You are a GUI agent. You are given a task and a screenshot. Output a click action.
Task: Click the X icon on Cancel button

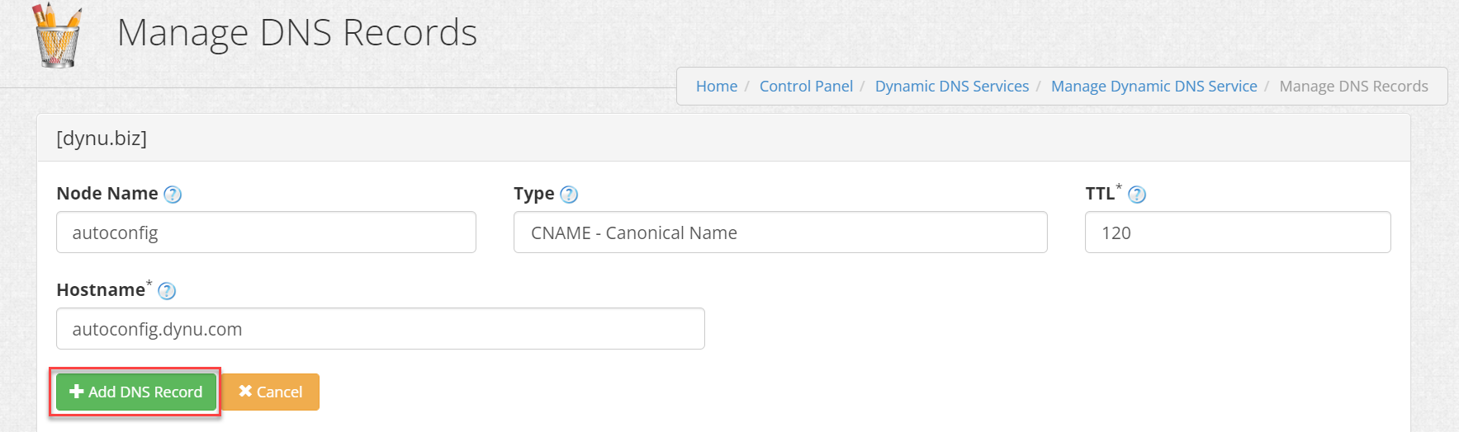tap(245, 392)
